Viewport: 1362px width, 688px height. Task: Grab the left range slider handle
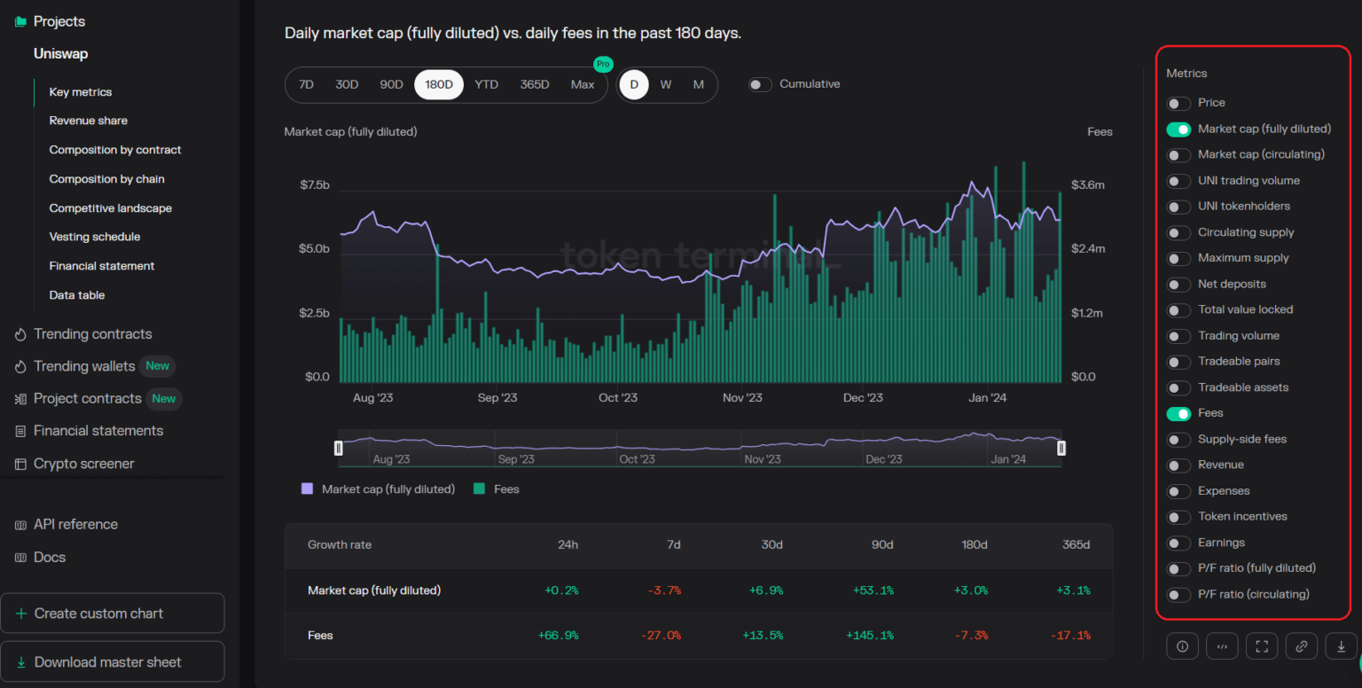338,449
